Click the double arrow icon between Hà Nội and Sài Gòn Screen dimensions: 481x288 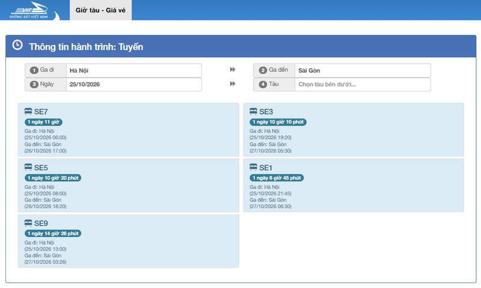[233, 70]
